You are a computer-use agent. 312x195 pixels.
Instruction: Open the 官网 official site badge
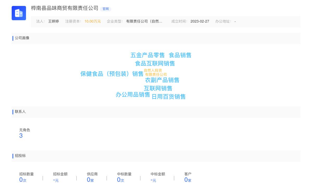[106, 9]
